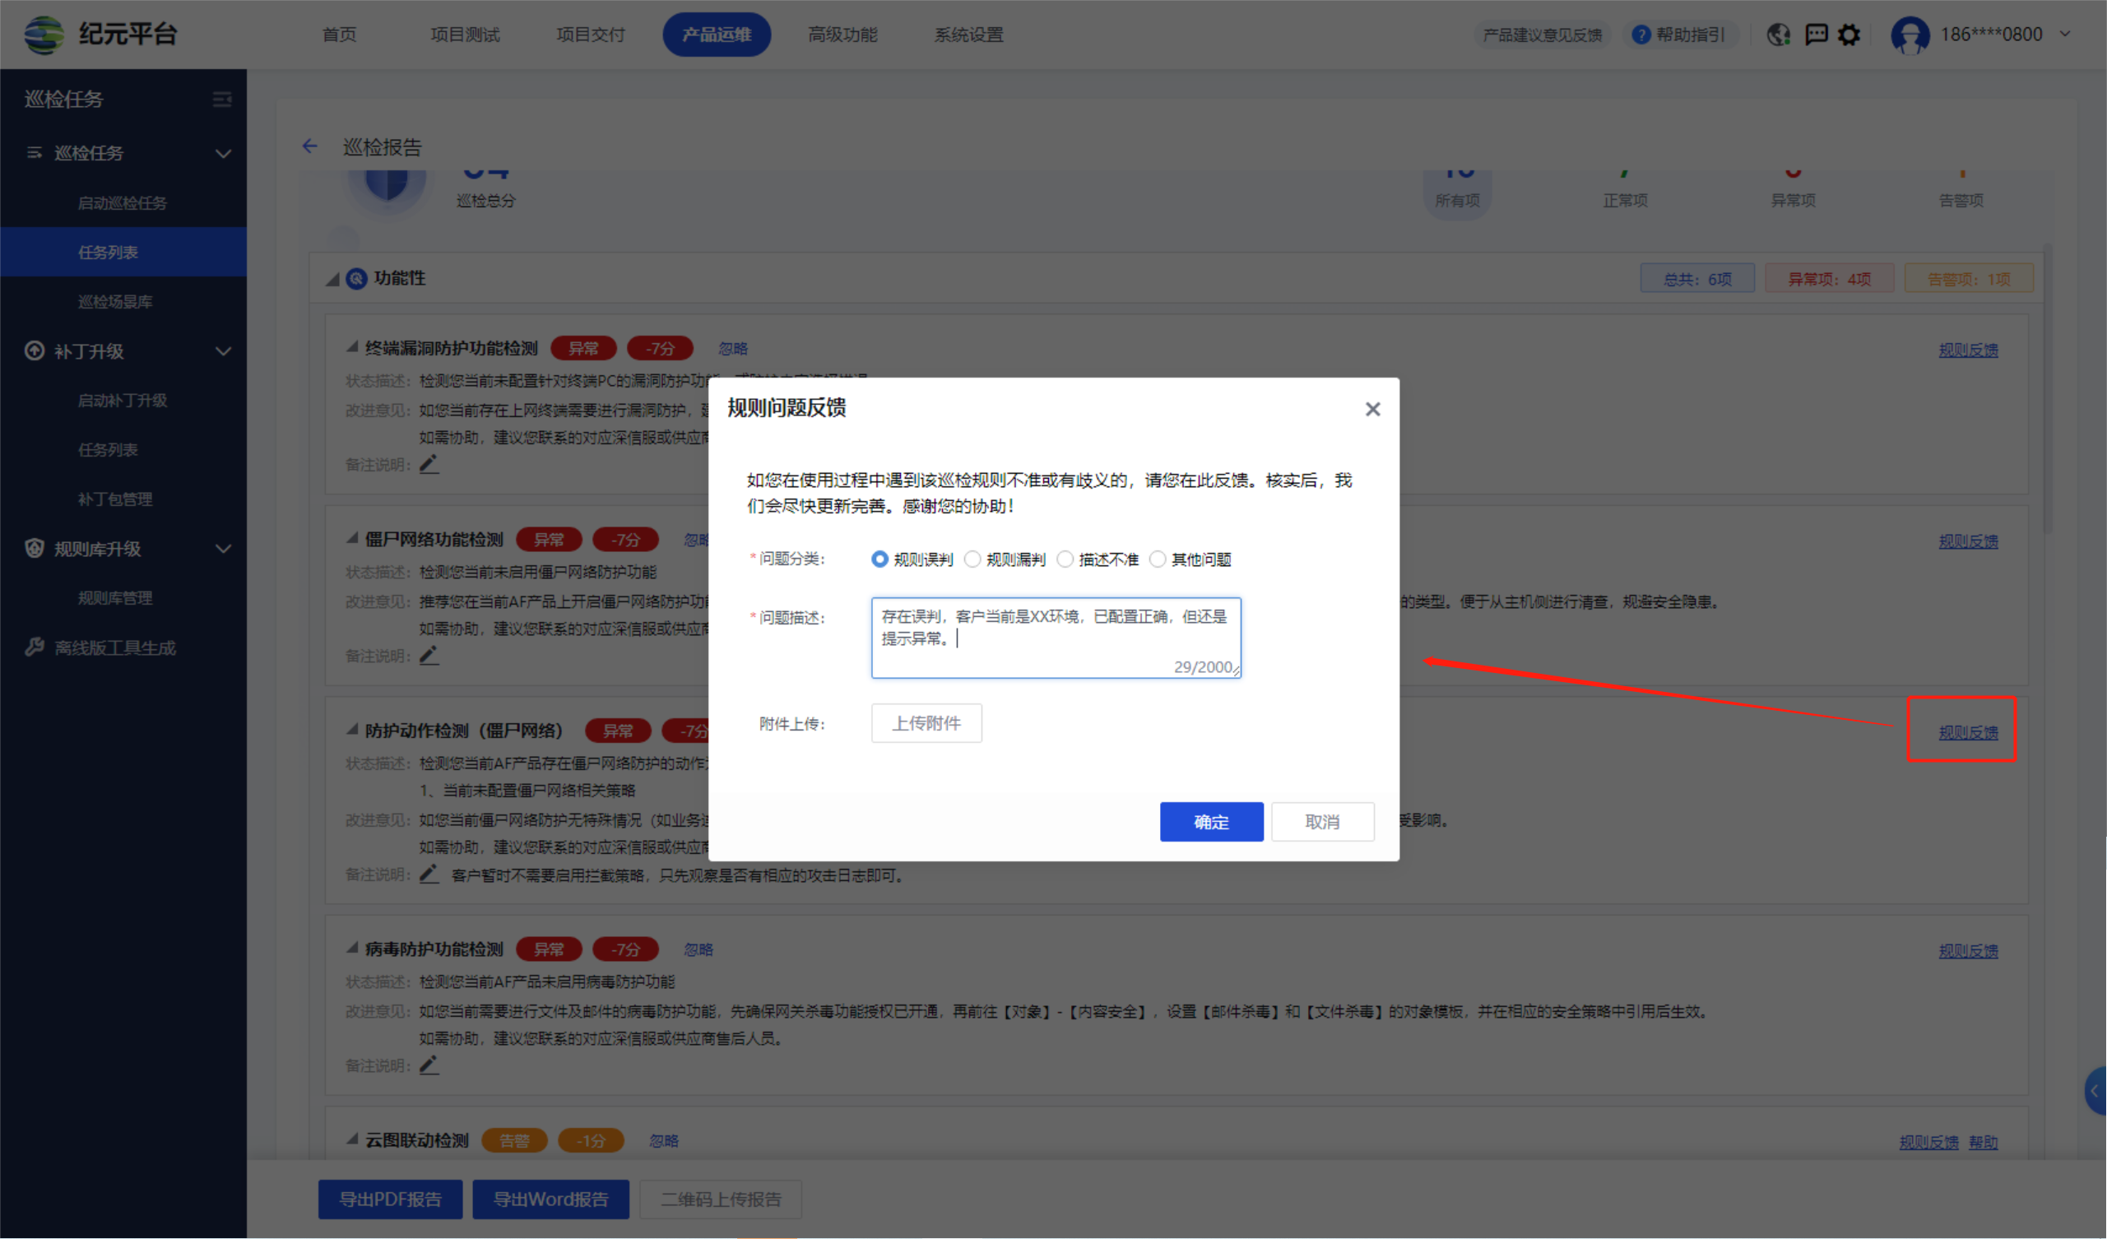This screenshot has width=2107, height=1239.
Task: Select the 其他问题 radio option
Action: click(1158, 559)
